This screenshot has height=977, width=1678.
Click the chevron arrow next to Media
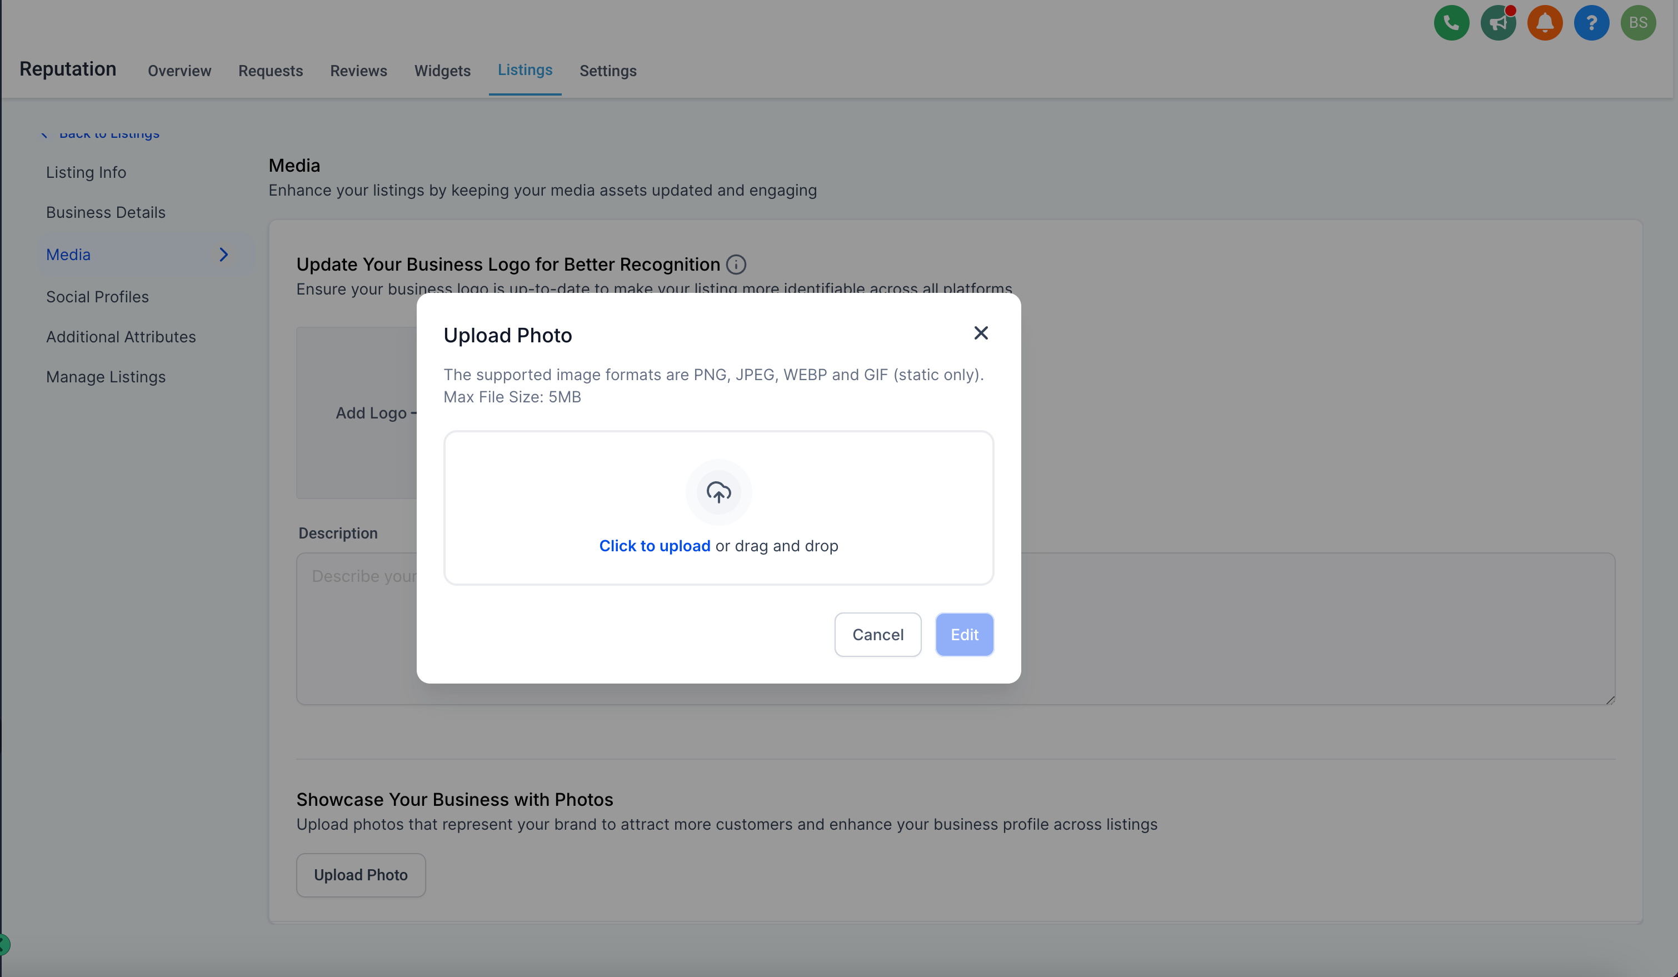coord(224,255)
